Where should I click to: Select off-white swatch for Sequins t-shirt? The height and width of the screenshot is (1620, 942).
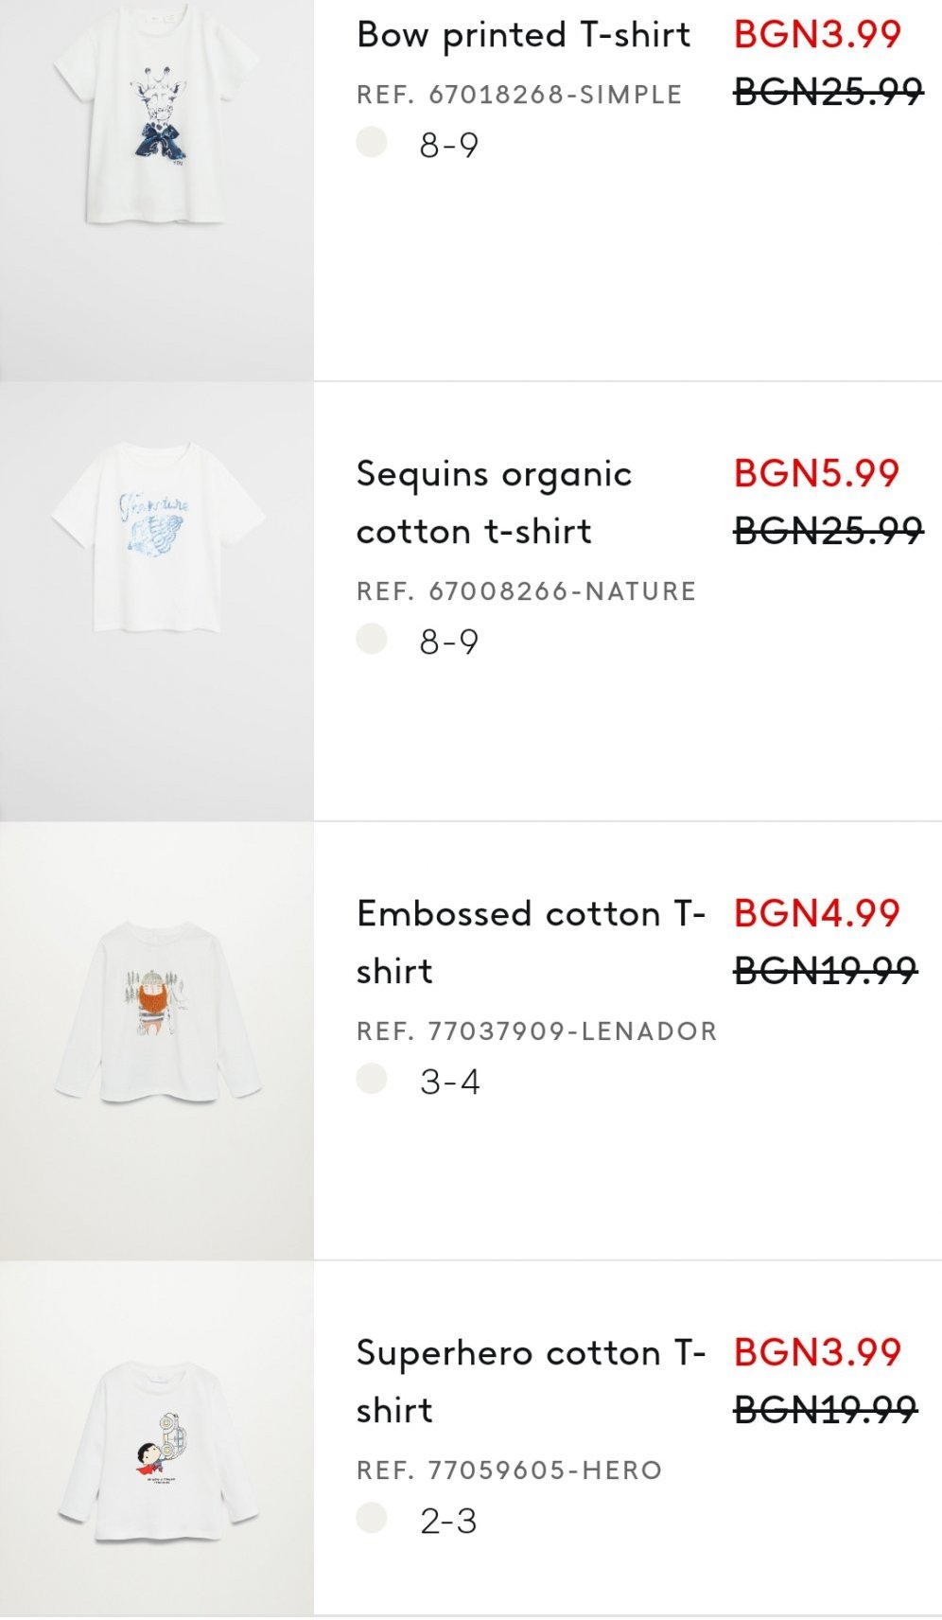tap(372, 640)
